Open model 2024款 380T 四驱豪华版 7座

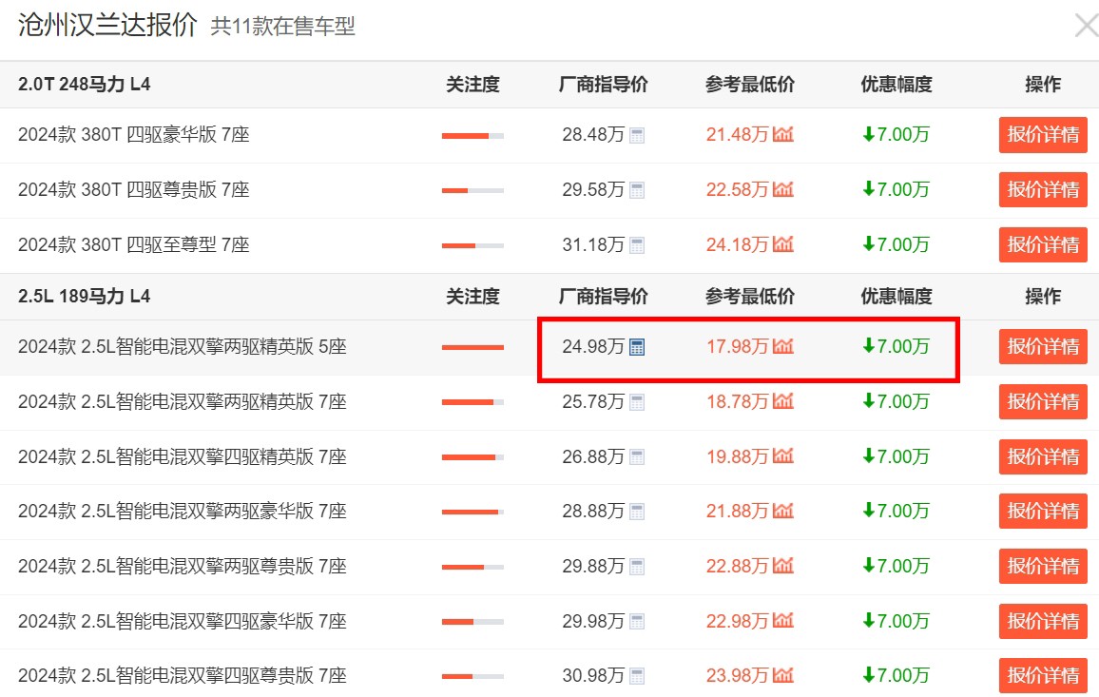[134, 135]
